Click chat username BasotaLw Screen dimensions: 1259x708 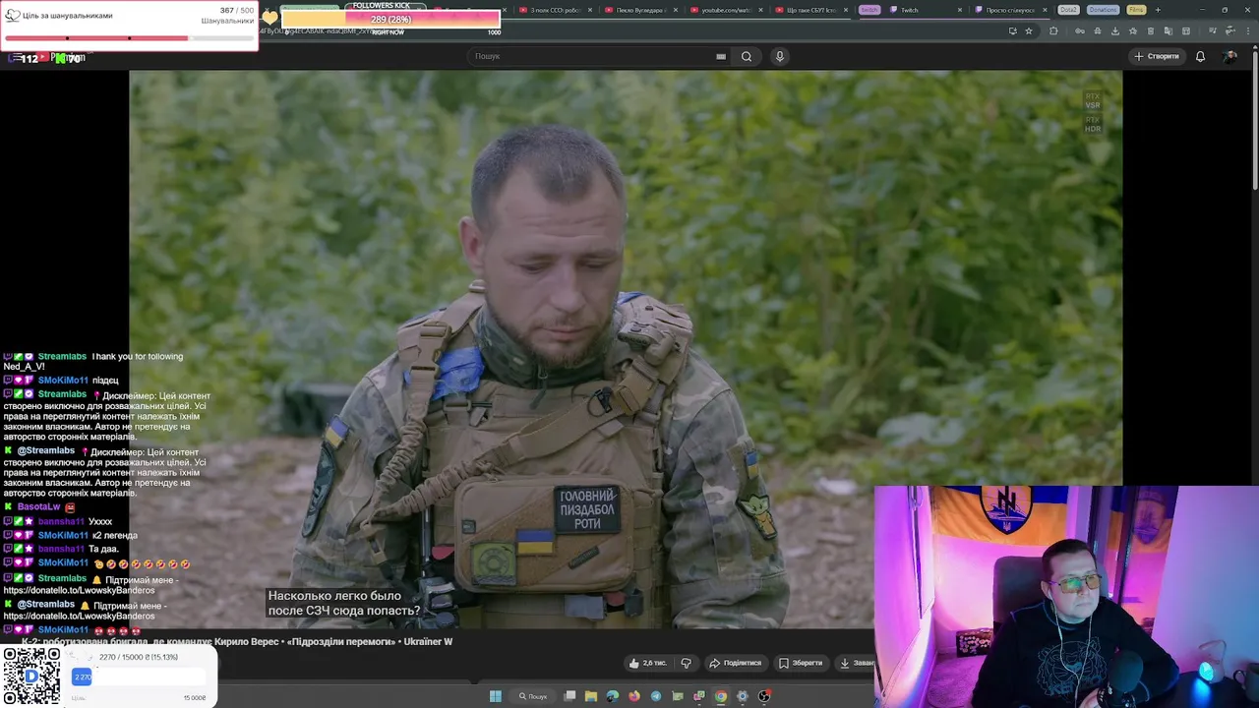click(x=39, y=506)
